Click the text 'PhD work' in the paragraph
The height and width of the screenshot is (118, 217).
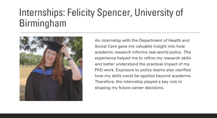pyautogui.click(x=104, y=70)
